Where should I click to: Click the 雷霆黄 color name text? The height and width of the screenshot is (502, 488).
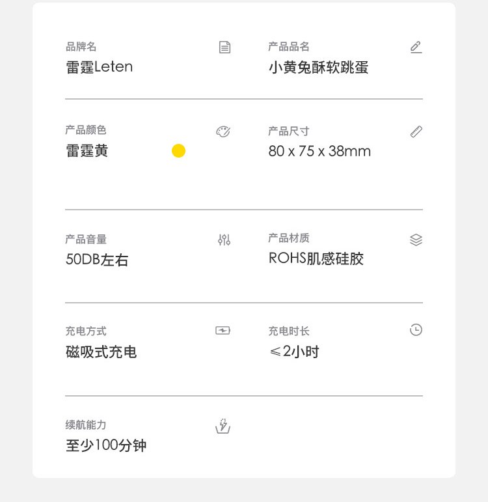tap(87, 151)
